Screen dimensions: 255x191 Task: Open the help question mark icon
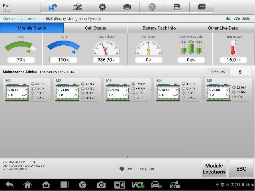(x=152, y=7)
